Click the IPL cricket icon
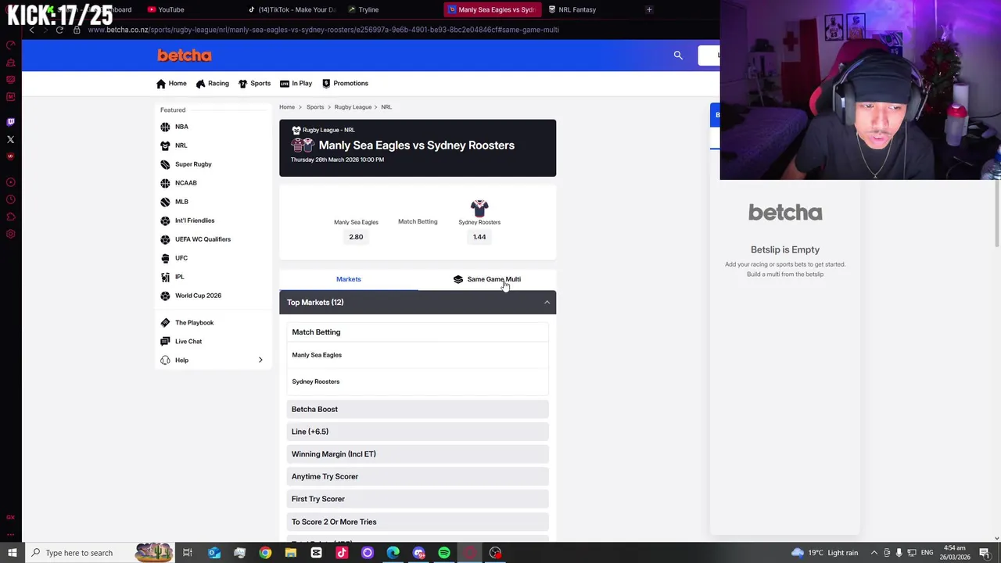1001x563 pixels. [165, 277]
